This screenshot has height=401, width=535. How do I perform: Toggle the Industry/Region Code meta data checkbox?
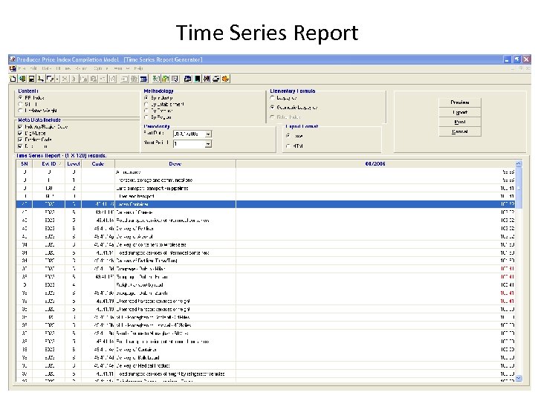pos(20,127)
